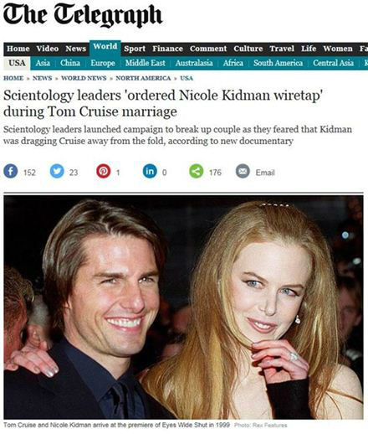Open the China subsection
This screenshot has width=368, height=434.
point(70,63)
